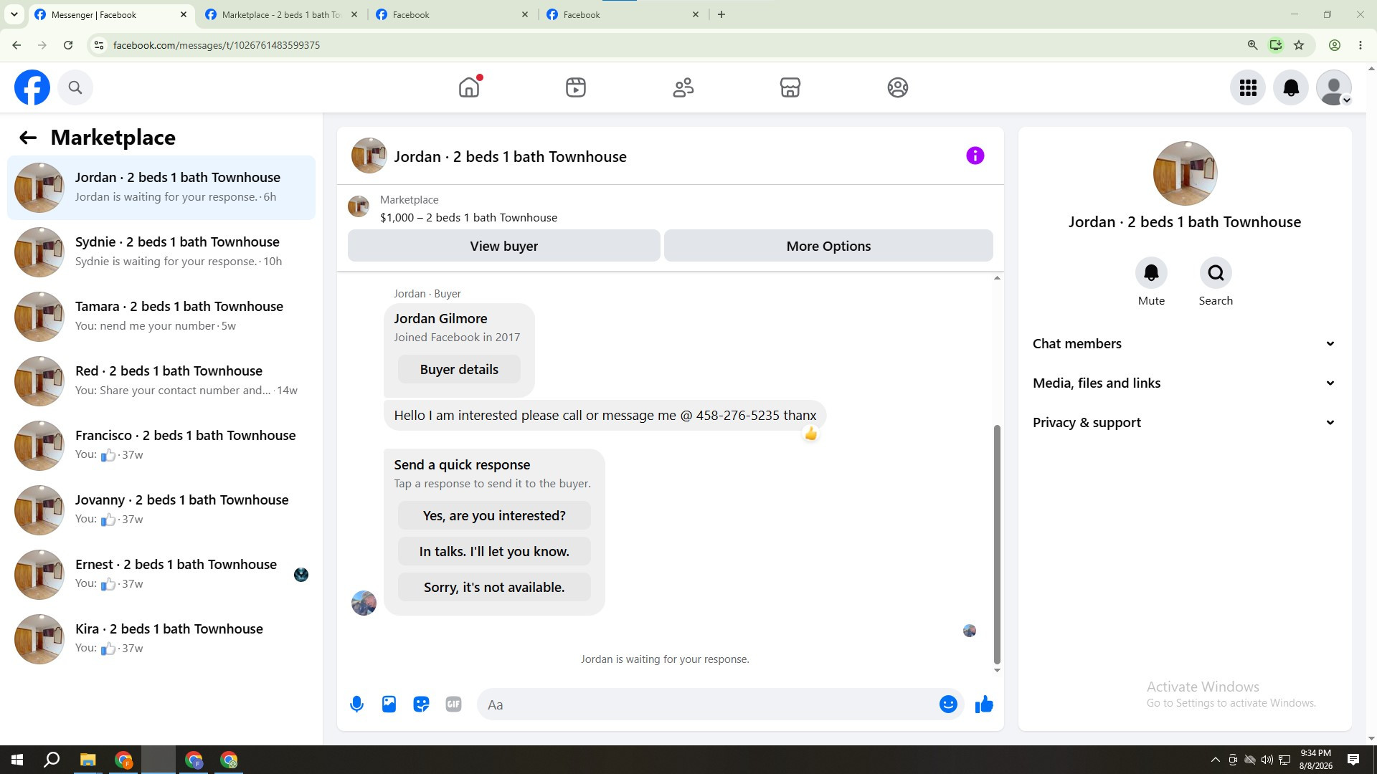Open Francisco's townhouse conversation

point(161,446)
